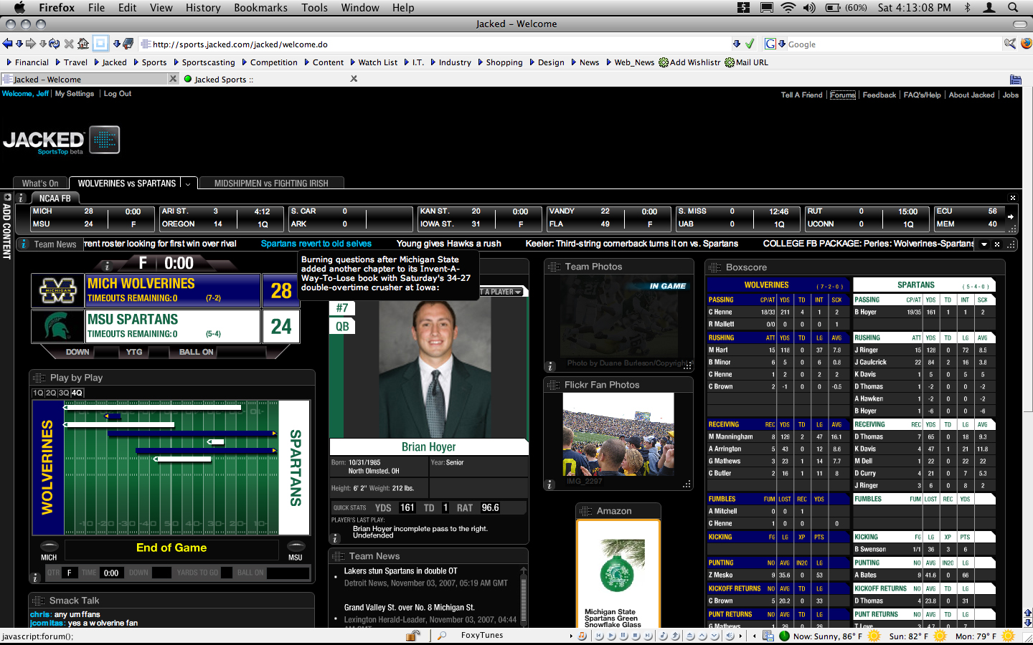
Task: Click the scoreboard info icon above game clock
Action: coord(107,265)
